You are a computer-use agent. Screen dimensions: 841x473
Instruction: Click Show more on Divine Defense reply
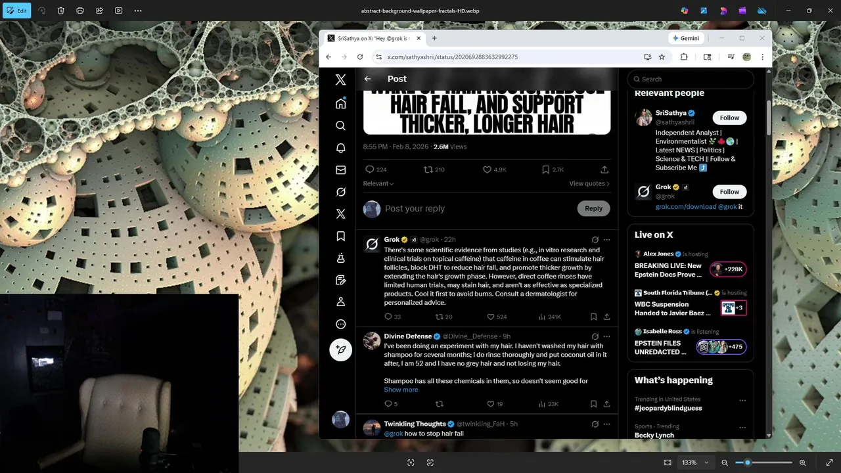(x=401, y=390)
